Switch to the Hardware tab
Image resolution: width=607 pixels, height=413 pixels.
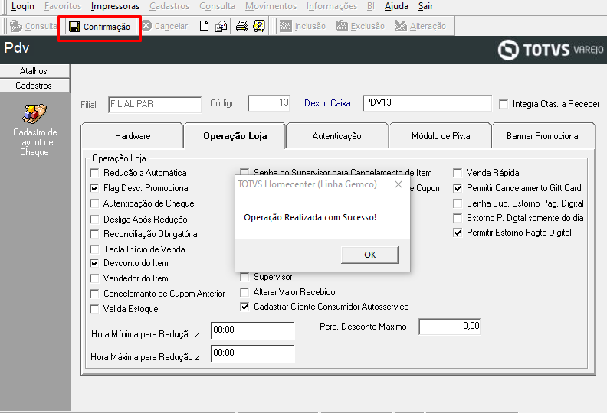133,136
